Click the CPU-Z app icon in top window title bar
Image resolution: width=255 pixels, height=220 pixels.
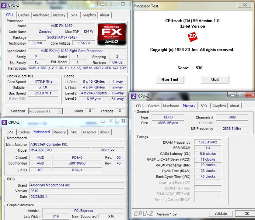point(4,5)
